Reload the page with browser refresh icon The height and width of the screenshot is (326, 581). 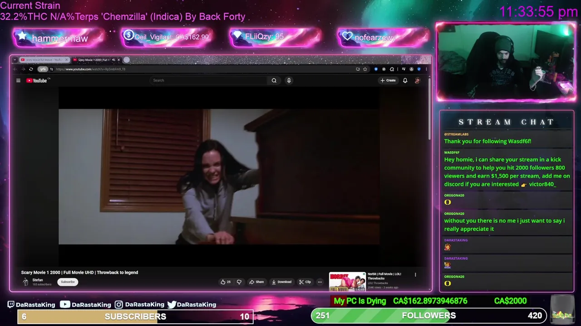[31, 69]
